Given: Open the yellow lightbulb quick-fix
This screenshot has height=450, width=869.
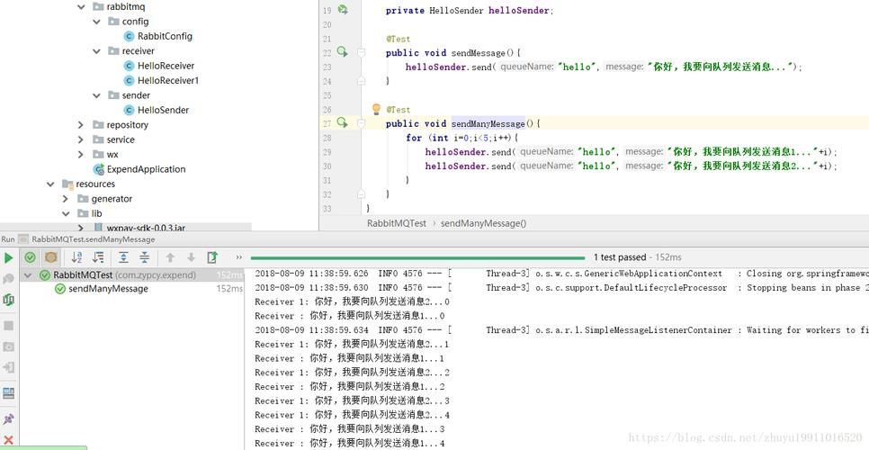Looking at the screenshot, I should 376,109.
